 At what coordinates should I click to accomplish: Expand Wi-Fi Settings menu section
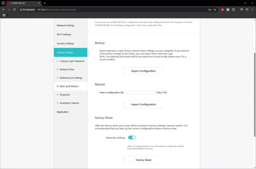(71, 34)
